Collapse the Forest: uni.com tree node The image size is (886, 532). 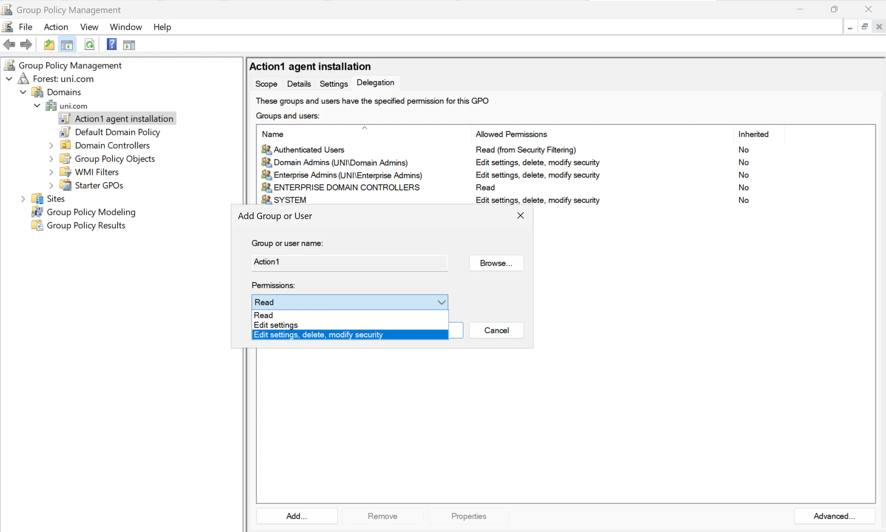[9, 79]
